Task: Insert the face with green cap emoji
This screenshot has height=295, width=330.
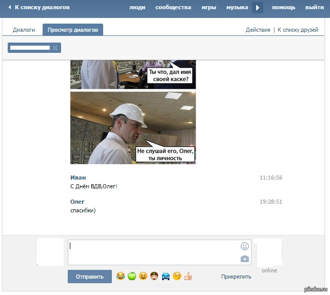Action: point(154,276)
